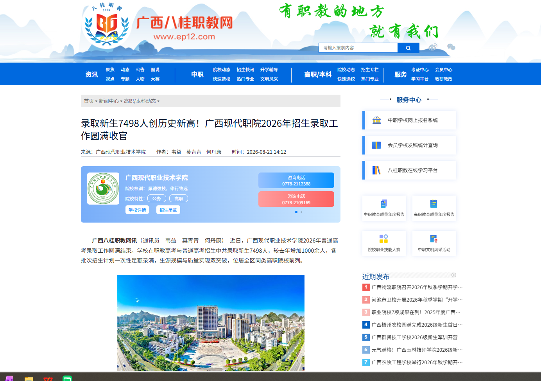The width and height of the screenshot is (541, 381).
Task: Open 八桂职教在线学习平台 service card
Action: coord(409,170)
